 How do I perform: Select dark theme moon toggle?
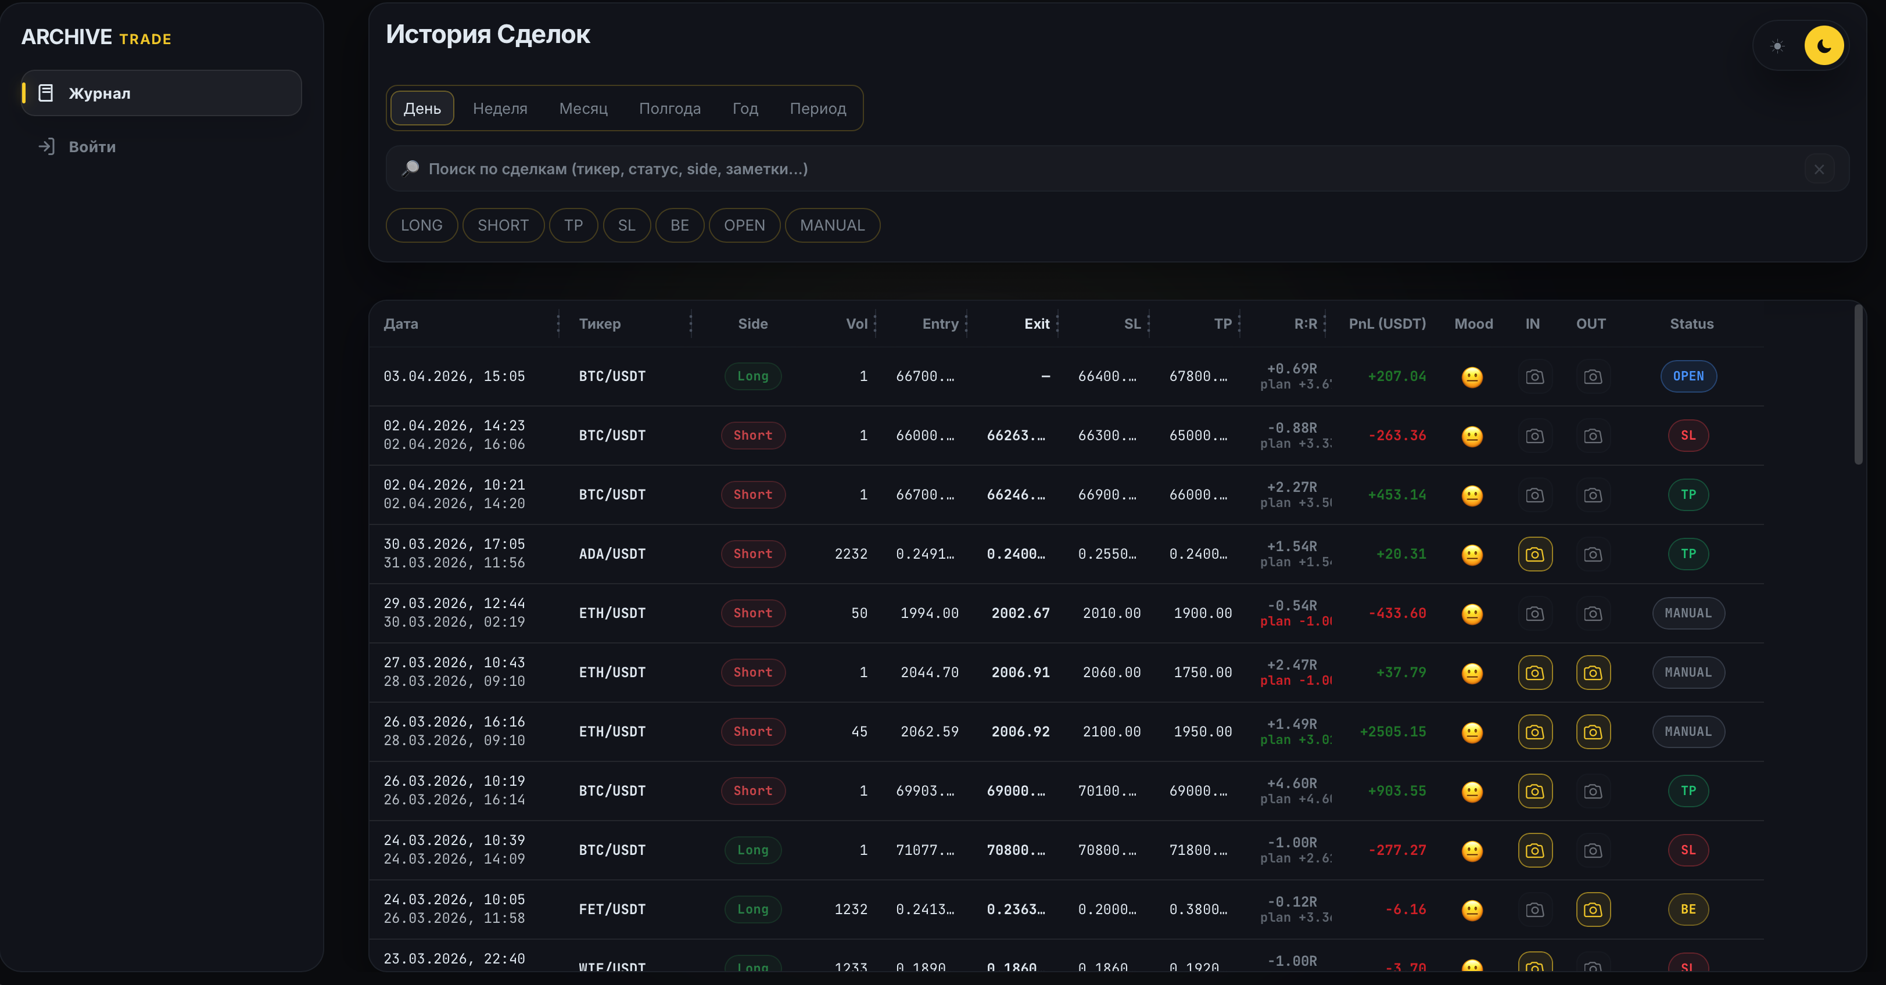coord(1823,46)
